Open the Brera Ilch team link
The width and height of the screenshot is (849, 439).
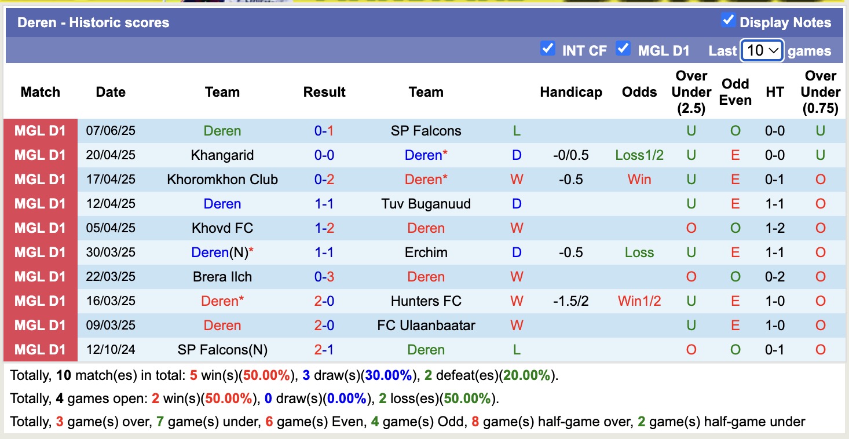pyautogui.click(x=222, y=277)
